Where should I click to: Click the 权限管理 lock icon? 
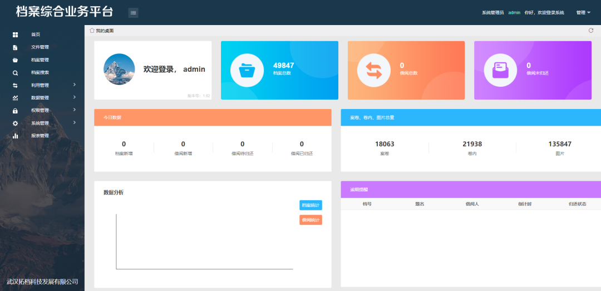point(16,111)
